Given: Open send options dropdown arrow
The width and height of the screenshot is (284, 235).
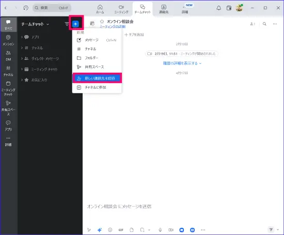Looking at the screenshot, I should (x=278, y=229).
